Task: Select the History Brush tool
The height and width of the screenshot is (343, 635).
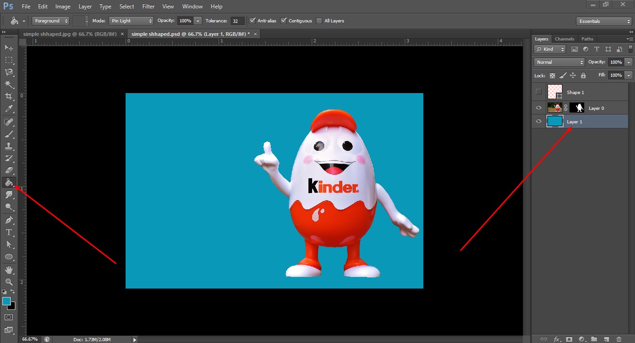Action: 9,158
